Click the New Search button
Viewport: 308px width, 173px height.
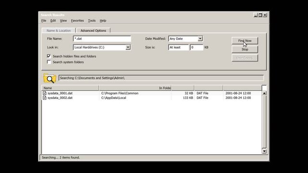click(245, 58)
